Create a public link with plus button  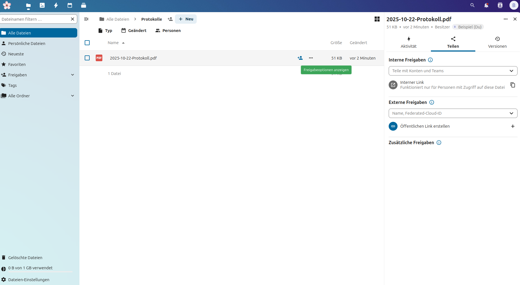(513, 126)
